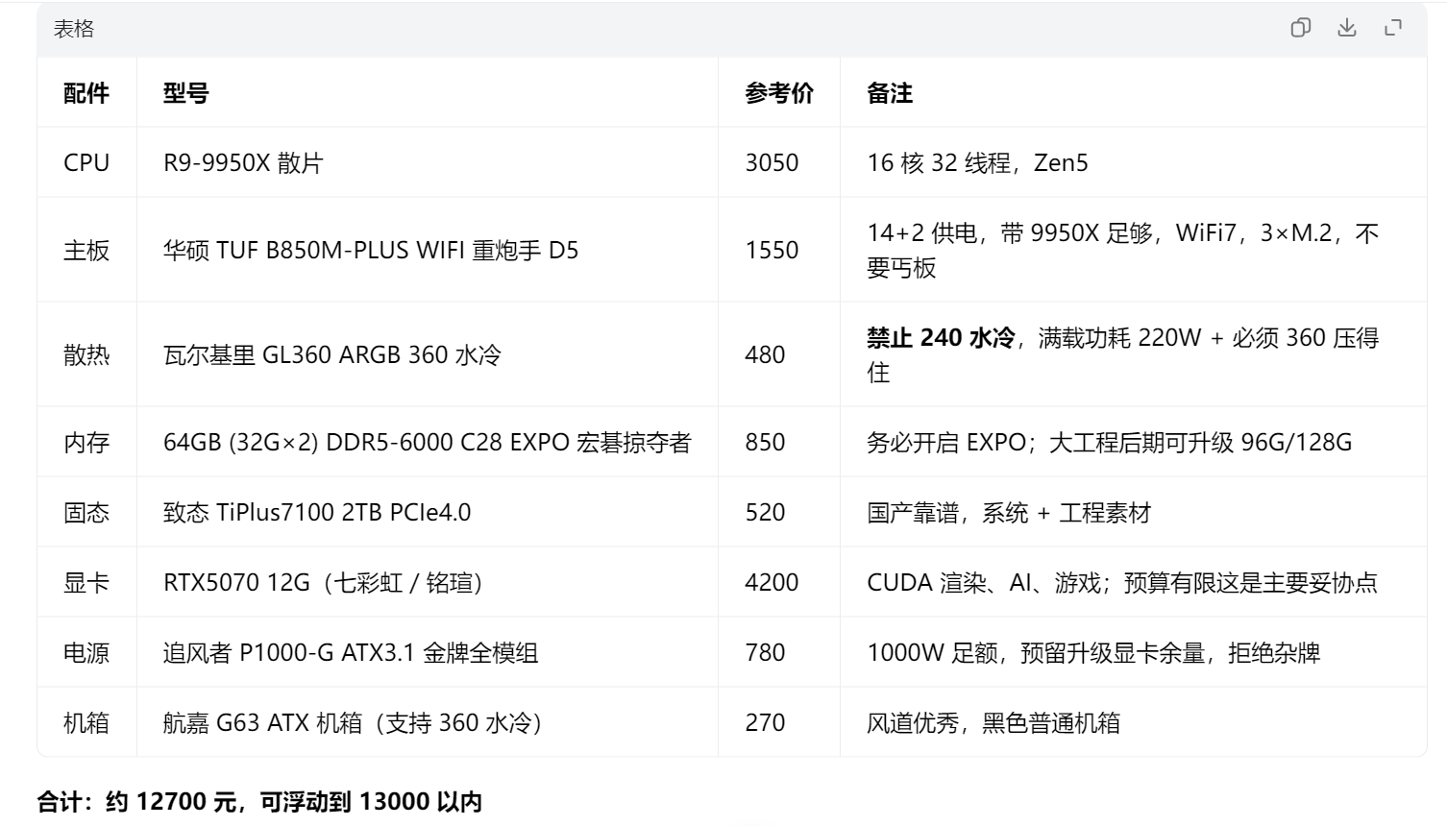This screenshot has width=1447, height=826.
Task: Click the '配件' column header
Action: coord(86,93)
